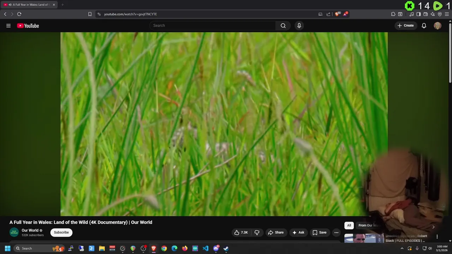The image size is (452, 254).
Task: Open the account avatar menu
Action: [438, 25]
